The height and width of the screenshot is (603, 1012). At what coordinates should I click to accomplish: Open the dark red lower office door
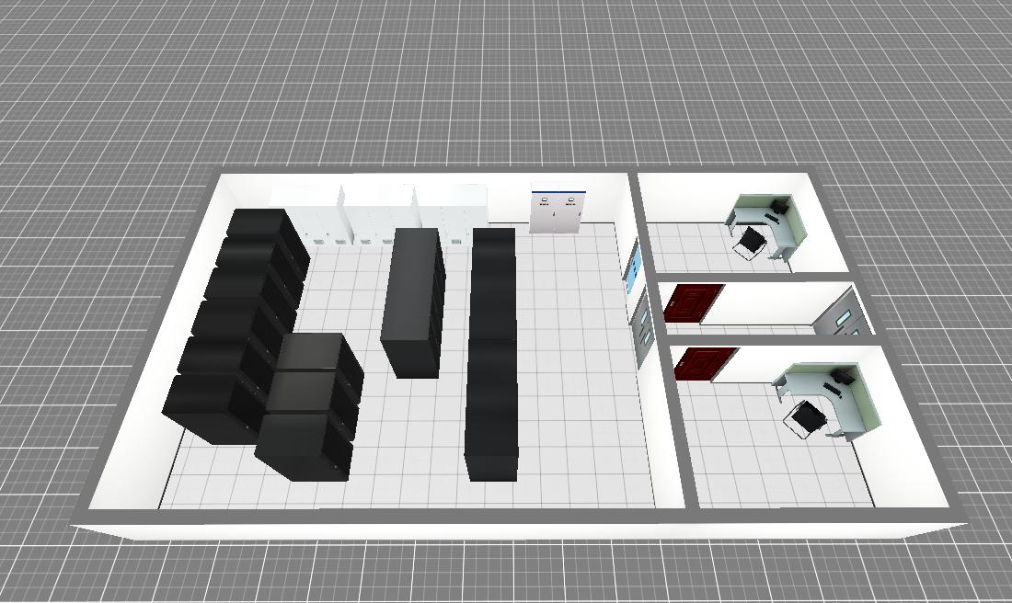(702, 363)
